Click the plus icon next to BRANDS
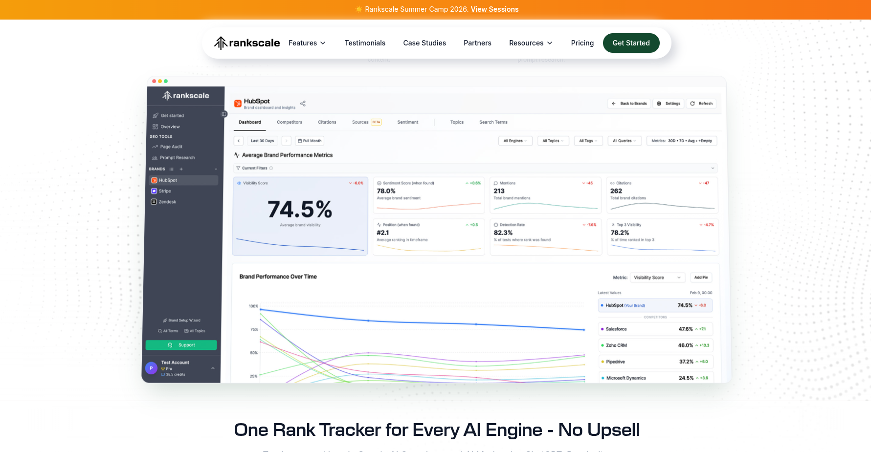 coord(181,169)
